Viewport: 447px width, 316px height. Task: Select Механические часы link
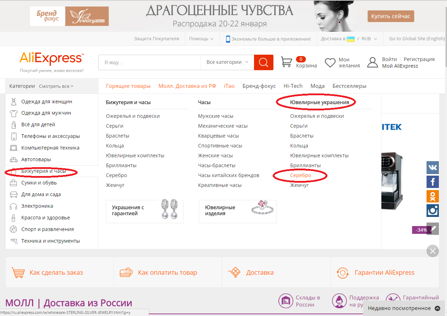pos(223,126)
